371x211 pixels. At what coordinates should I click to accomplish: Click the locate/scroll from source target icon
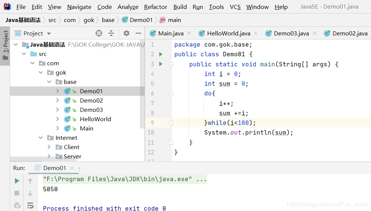tap(99, 33)
